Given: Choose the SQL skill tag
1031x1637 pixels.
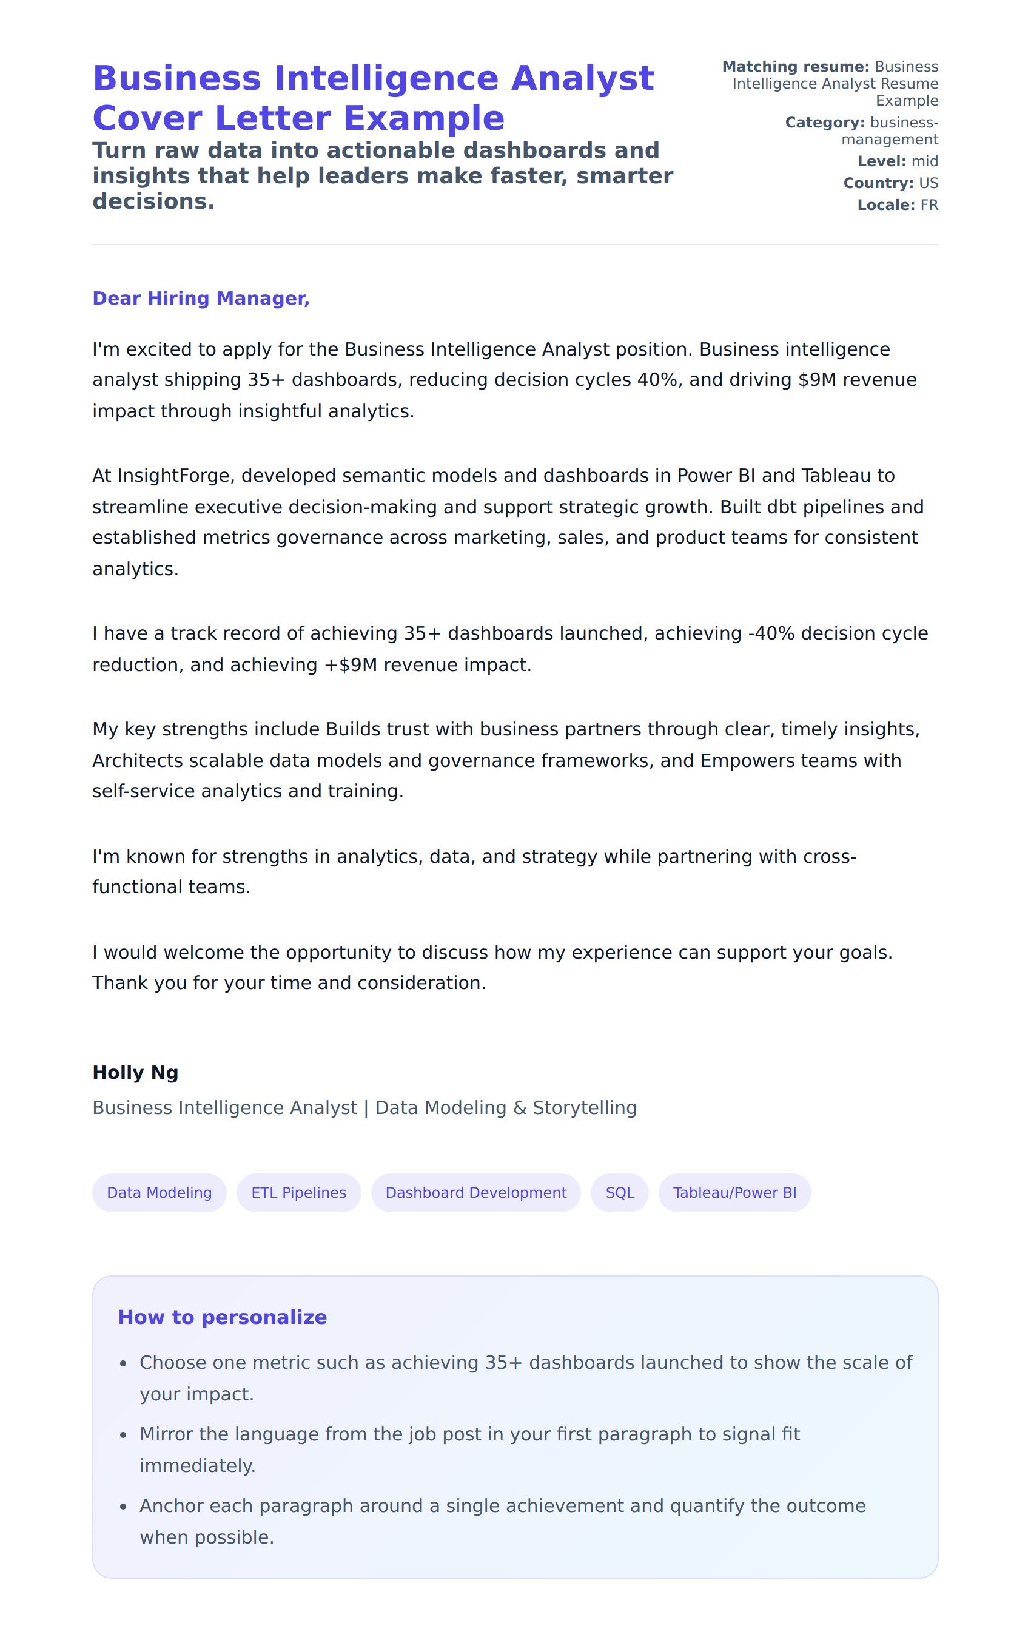Looking at the screenshot, I should 620,1192.
